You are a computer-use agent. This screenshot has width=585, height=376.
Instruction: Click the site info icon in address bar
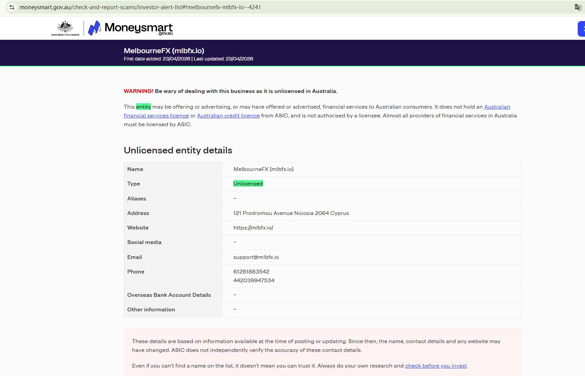point(12,7)
